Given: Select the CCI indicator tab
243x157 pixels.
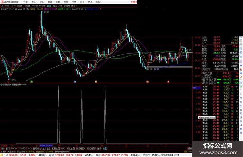Looking at the screenshot, I should click(30, 148).
